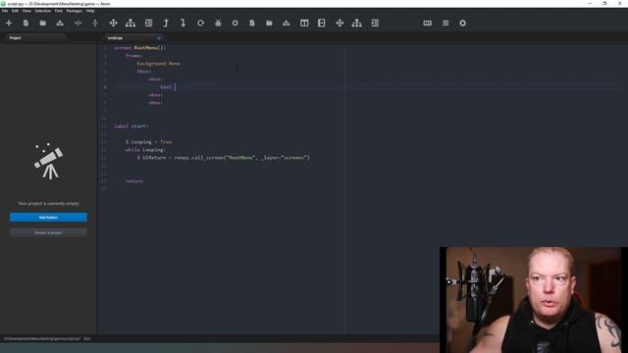Viewport: 628px width, 353px height.
Task: Click the 'while Looping:' code line
Action: pos(145,150)
